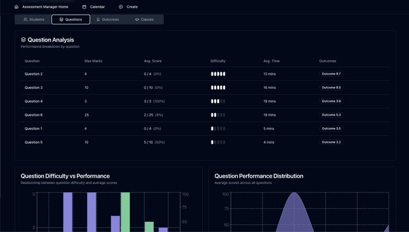
Task: Select the Question 6 row label
Action: click(x=34, y=115)
